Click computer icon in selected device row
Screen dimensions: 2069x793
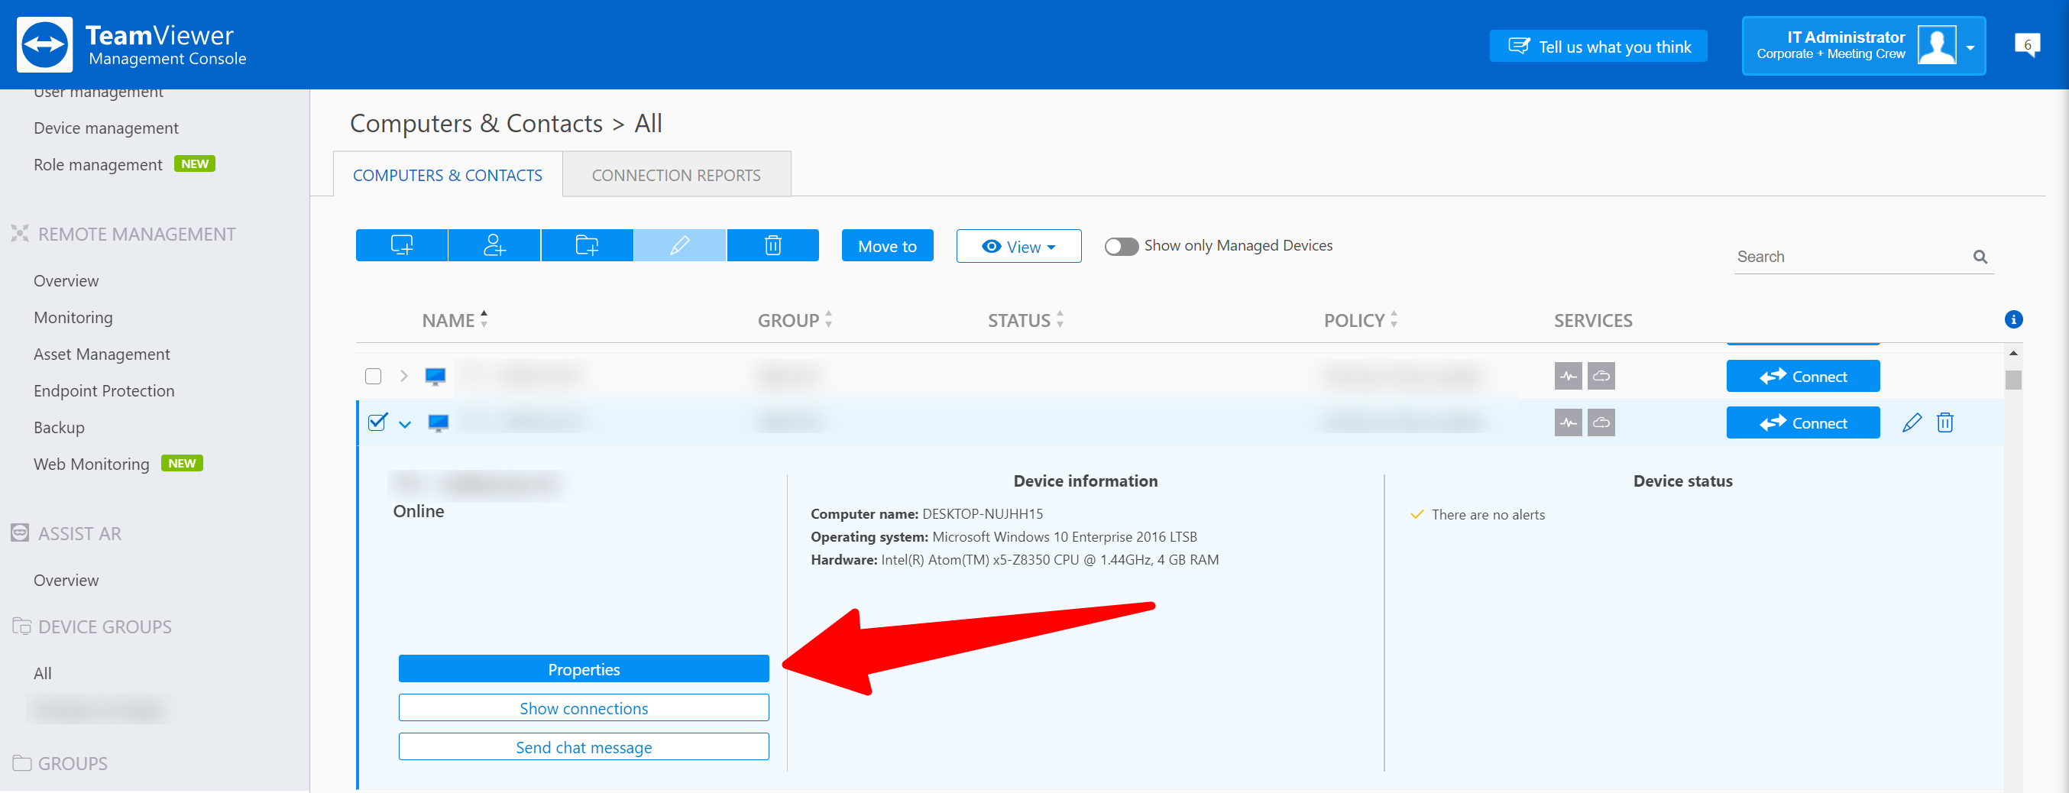(x=439, y=422)
